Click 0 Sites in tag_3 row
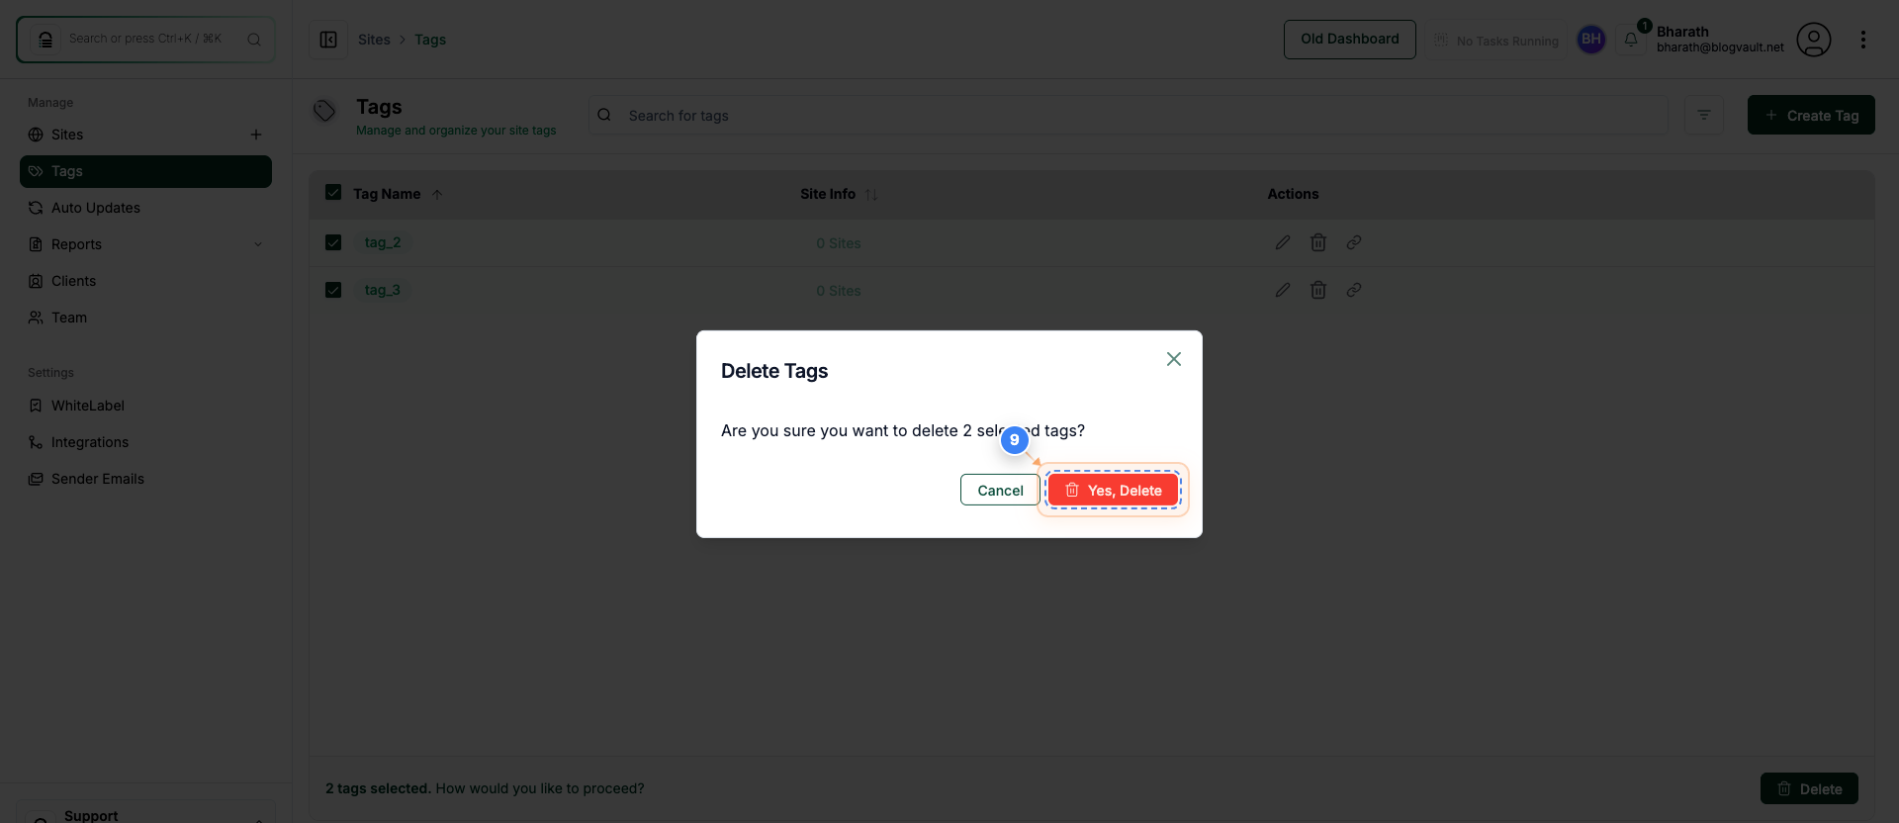Viewport: 1899px width, 823px height. (839, 291)
